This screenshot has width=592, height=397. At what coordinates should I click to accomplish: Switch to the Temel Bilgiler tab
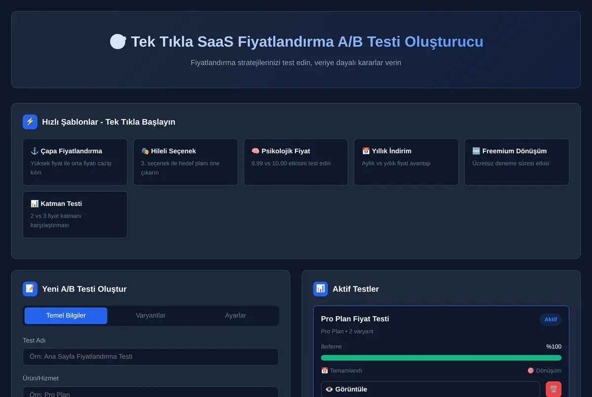point(66,316)
